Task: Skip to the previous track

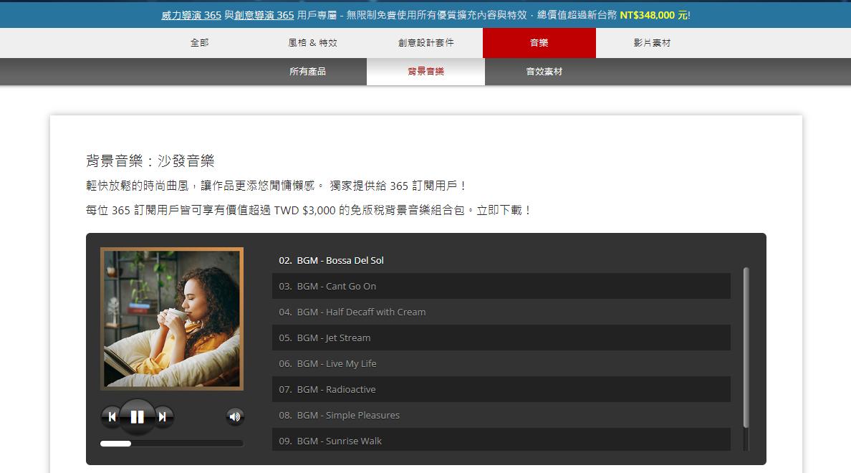Action: pyautogui.click(x=111, y=417)
